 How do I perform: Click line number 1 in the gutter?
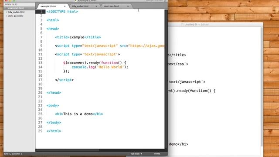pos(41,12)
